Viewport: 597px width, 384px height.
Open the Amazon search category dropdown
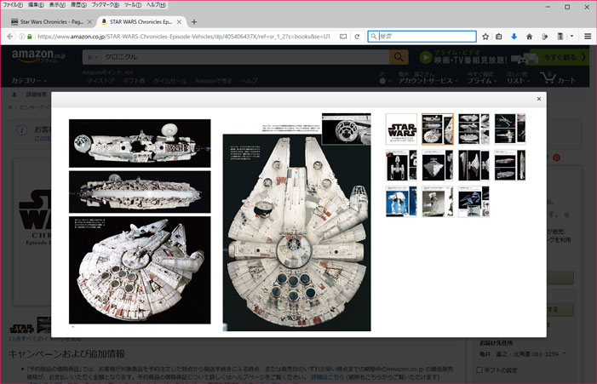point(92,57)
